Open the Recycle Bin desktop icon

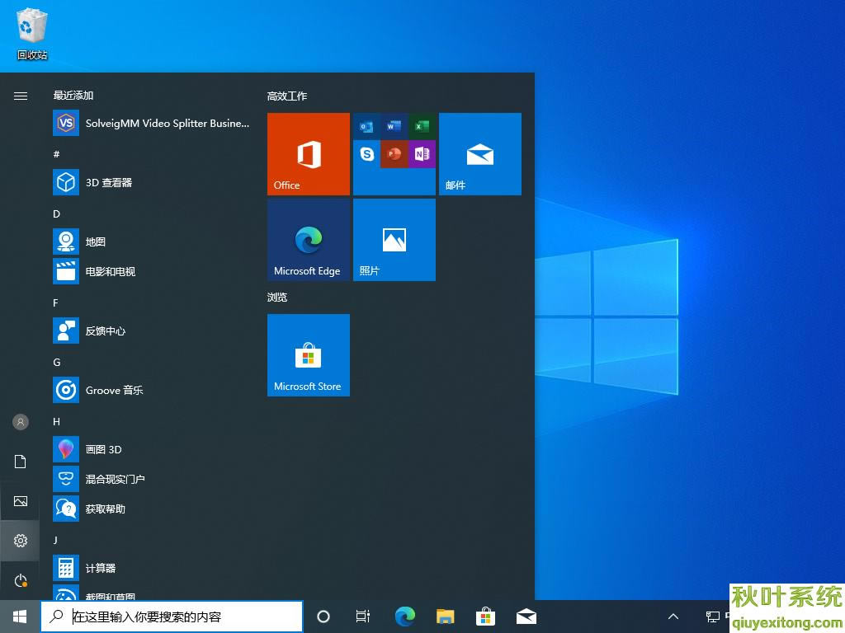32,34
